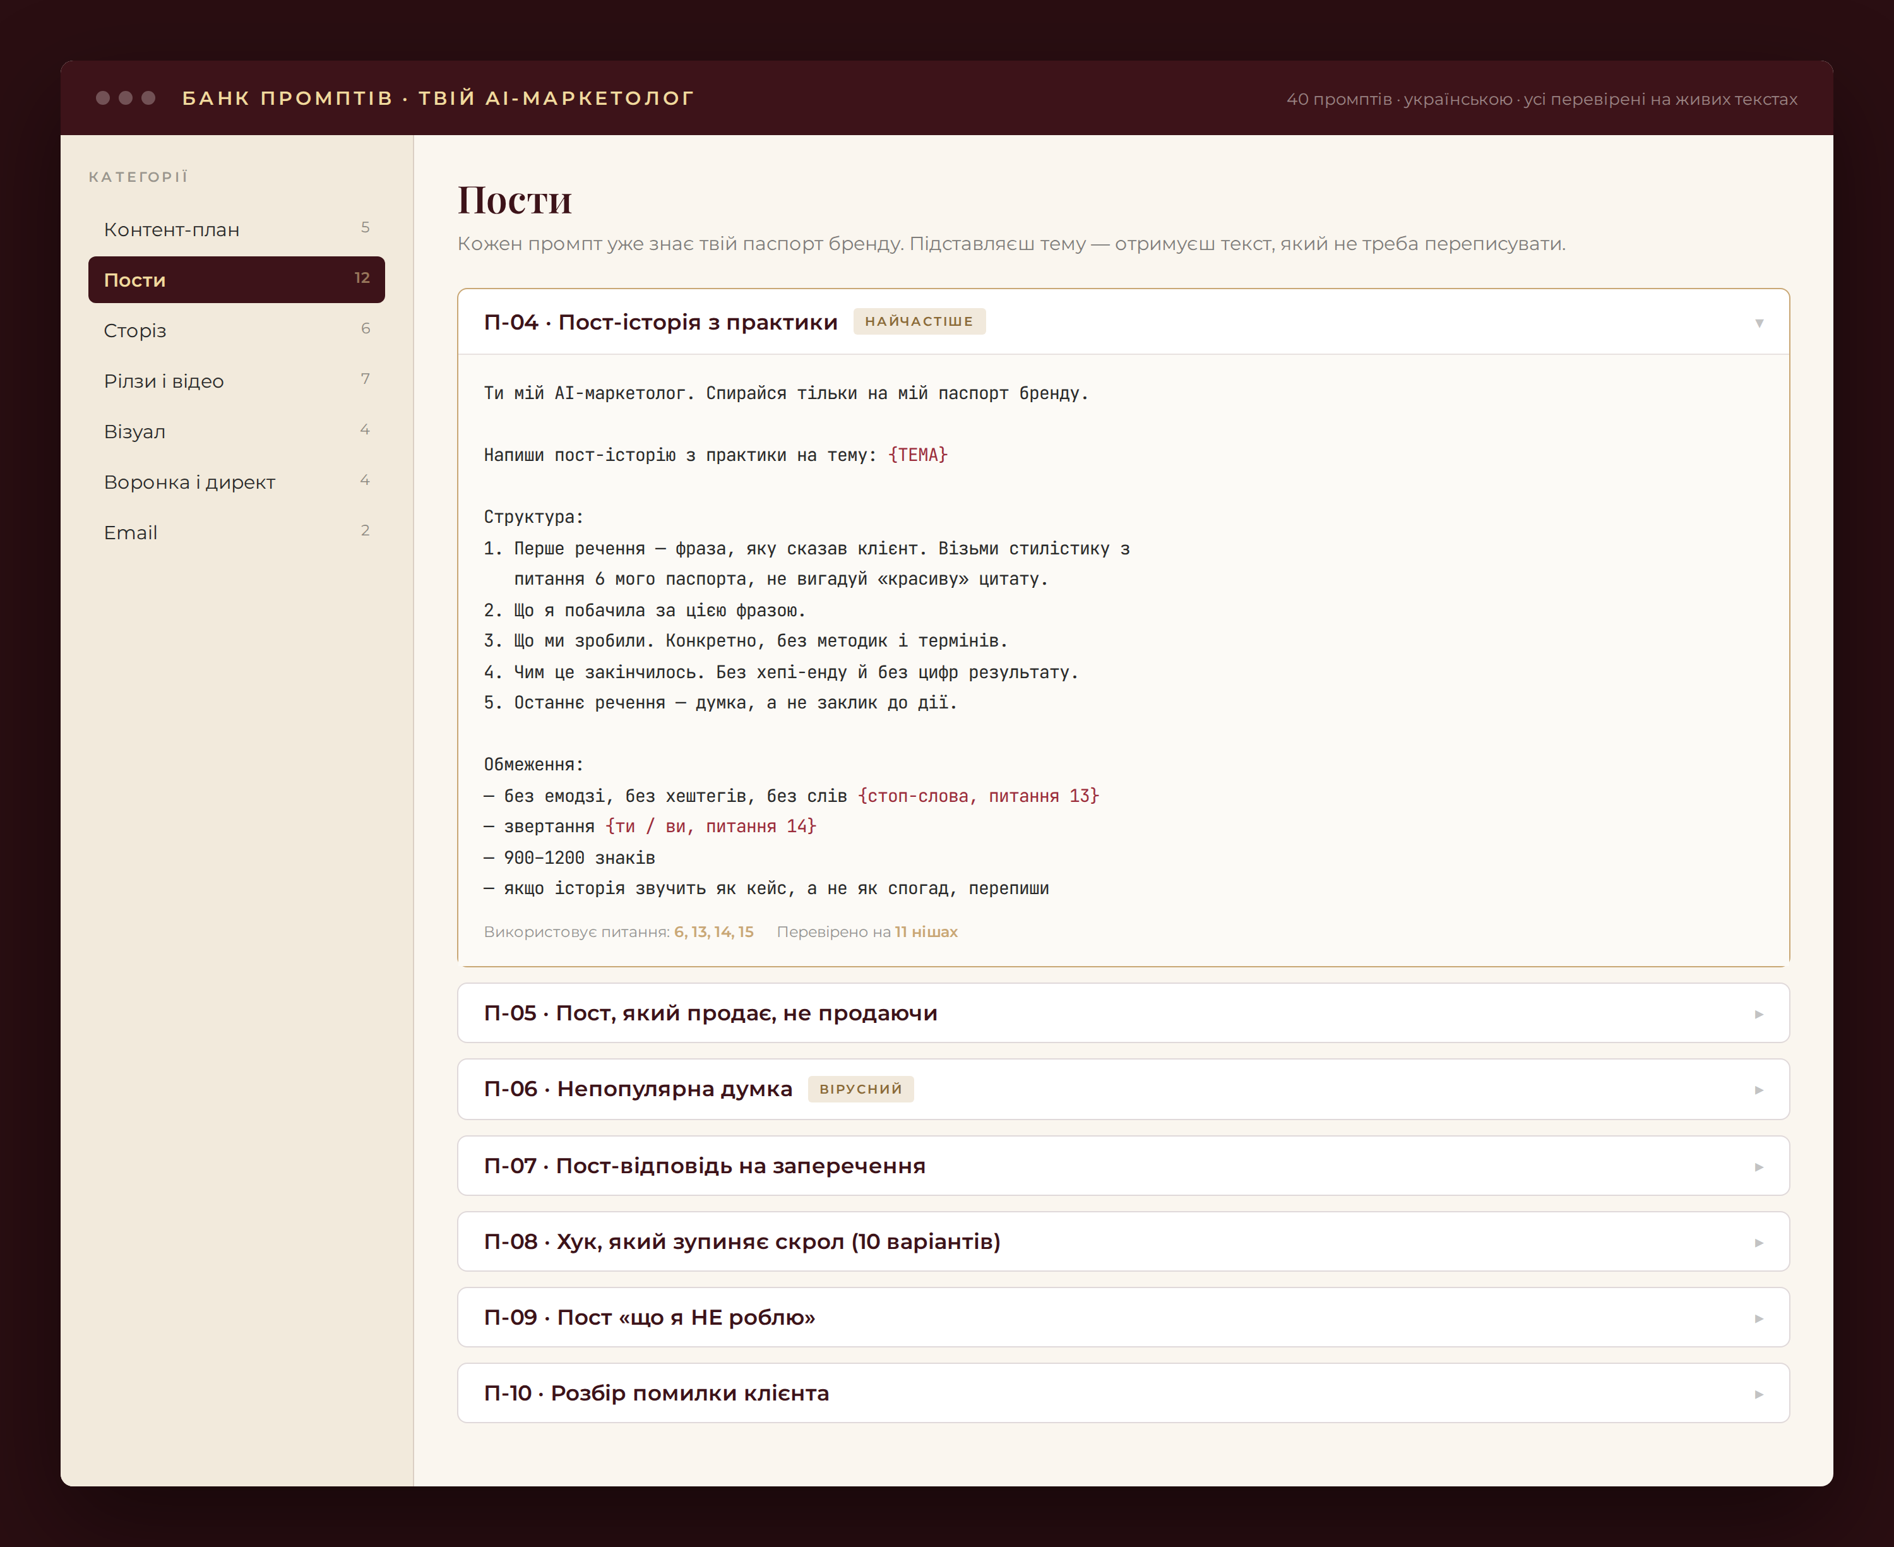Expand П-07 prompt arrow
The height and width of the screenshot is (1547, 1894).
click(1759, 1166)
